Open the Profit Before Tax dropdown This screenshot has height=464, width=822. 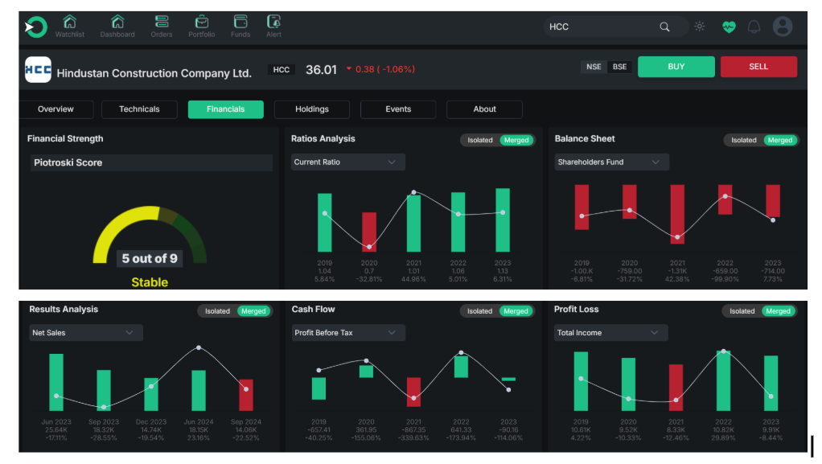point(348,332)
